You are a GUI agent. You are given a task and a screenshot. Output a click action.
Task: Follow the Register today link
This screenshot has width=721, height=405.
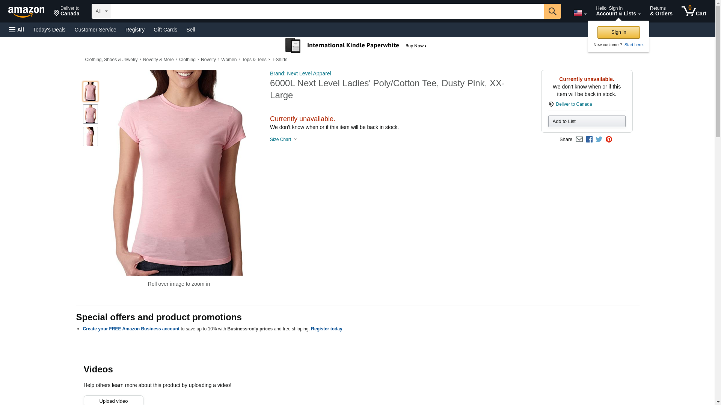326,329
